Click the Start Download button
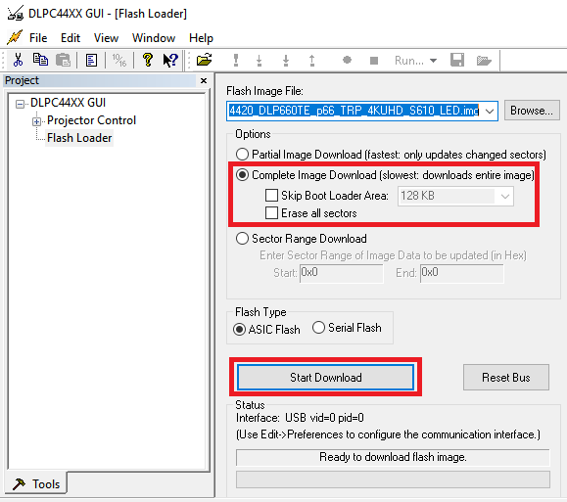The image size is (567, 502). tap(325, 378)
